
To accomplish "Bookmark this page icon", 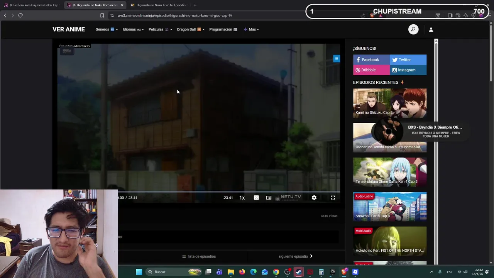I will [x=102, y=15].
